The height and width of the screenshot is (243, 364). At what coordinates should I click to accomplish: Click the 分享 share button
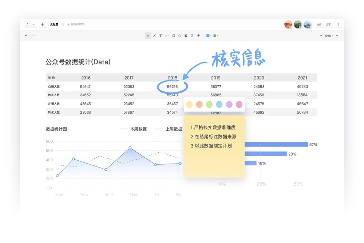(x=328, y=24)
